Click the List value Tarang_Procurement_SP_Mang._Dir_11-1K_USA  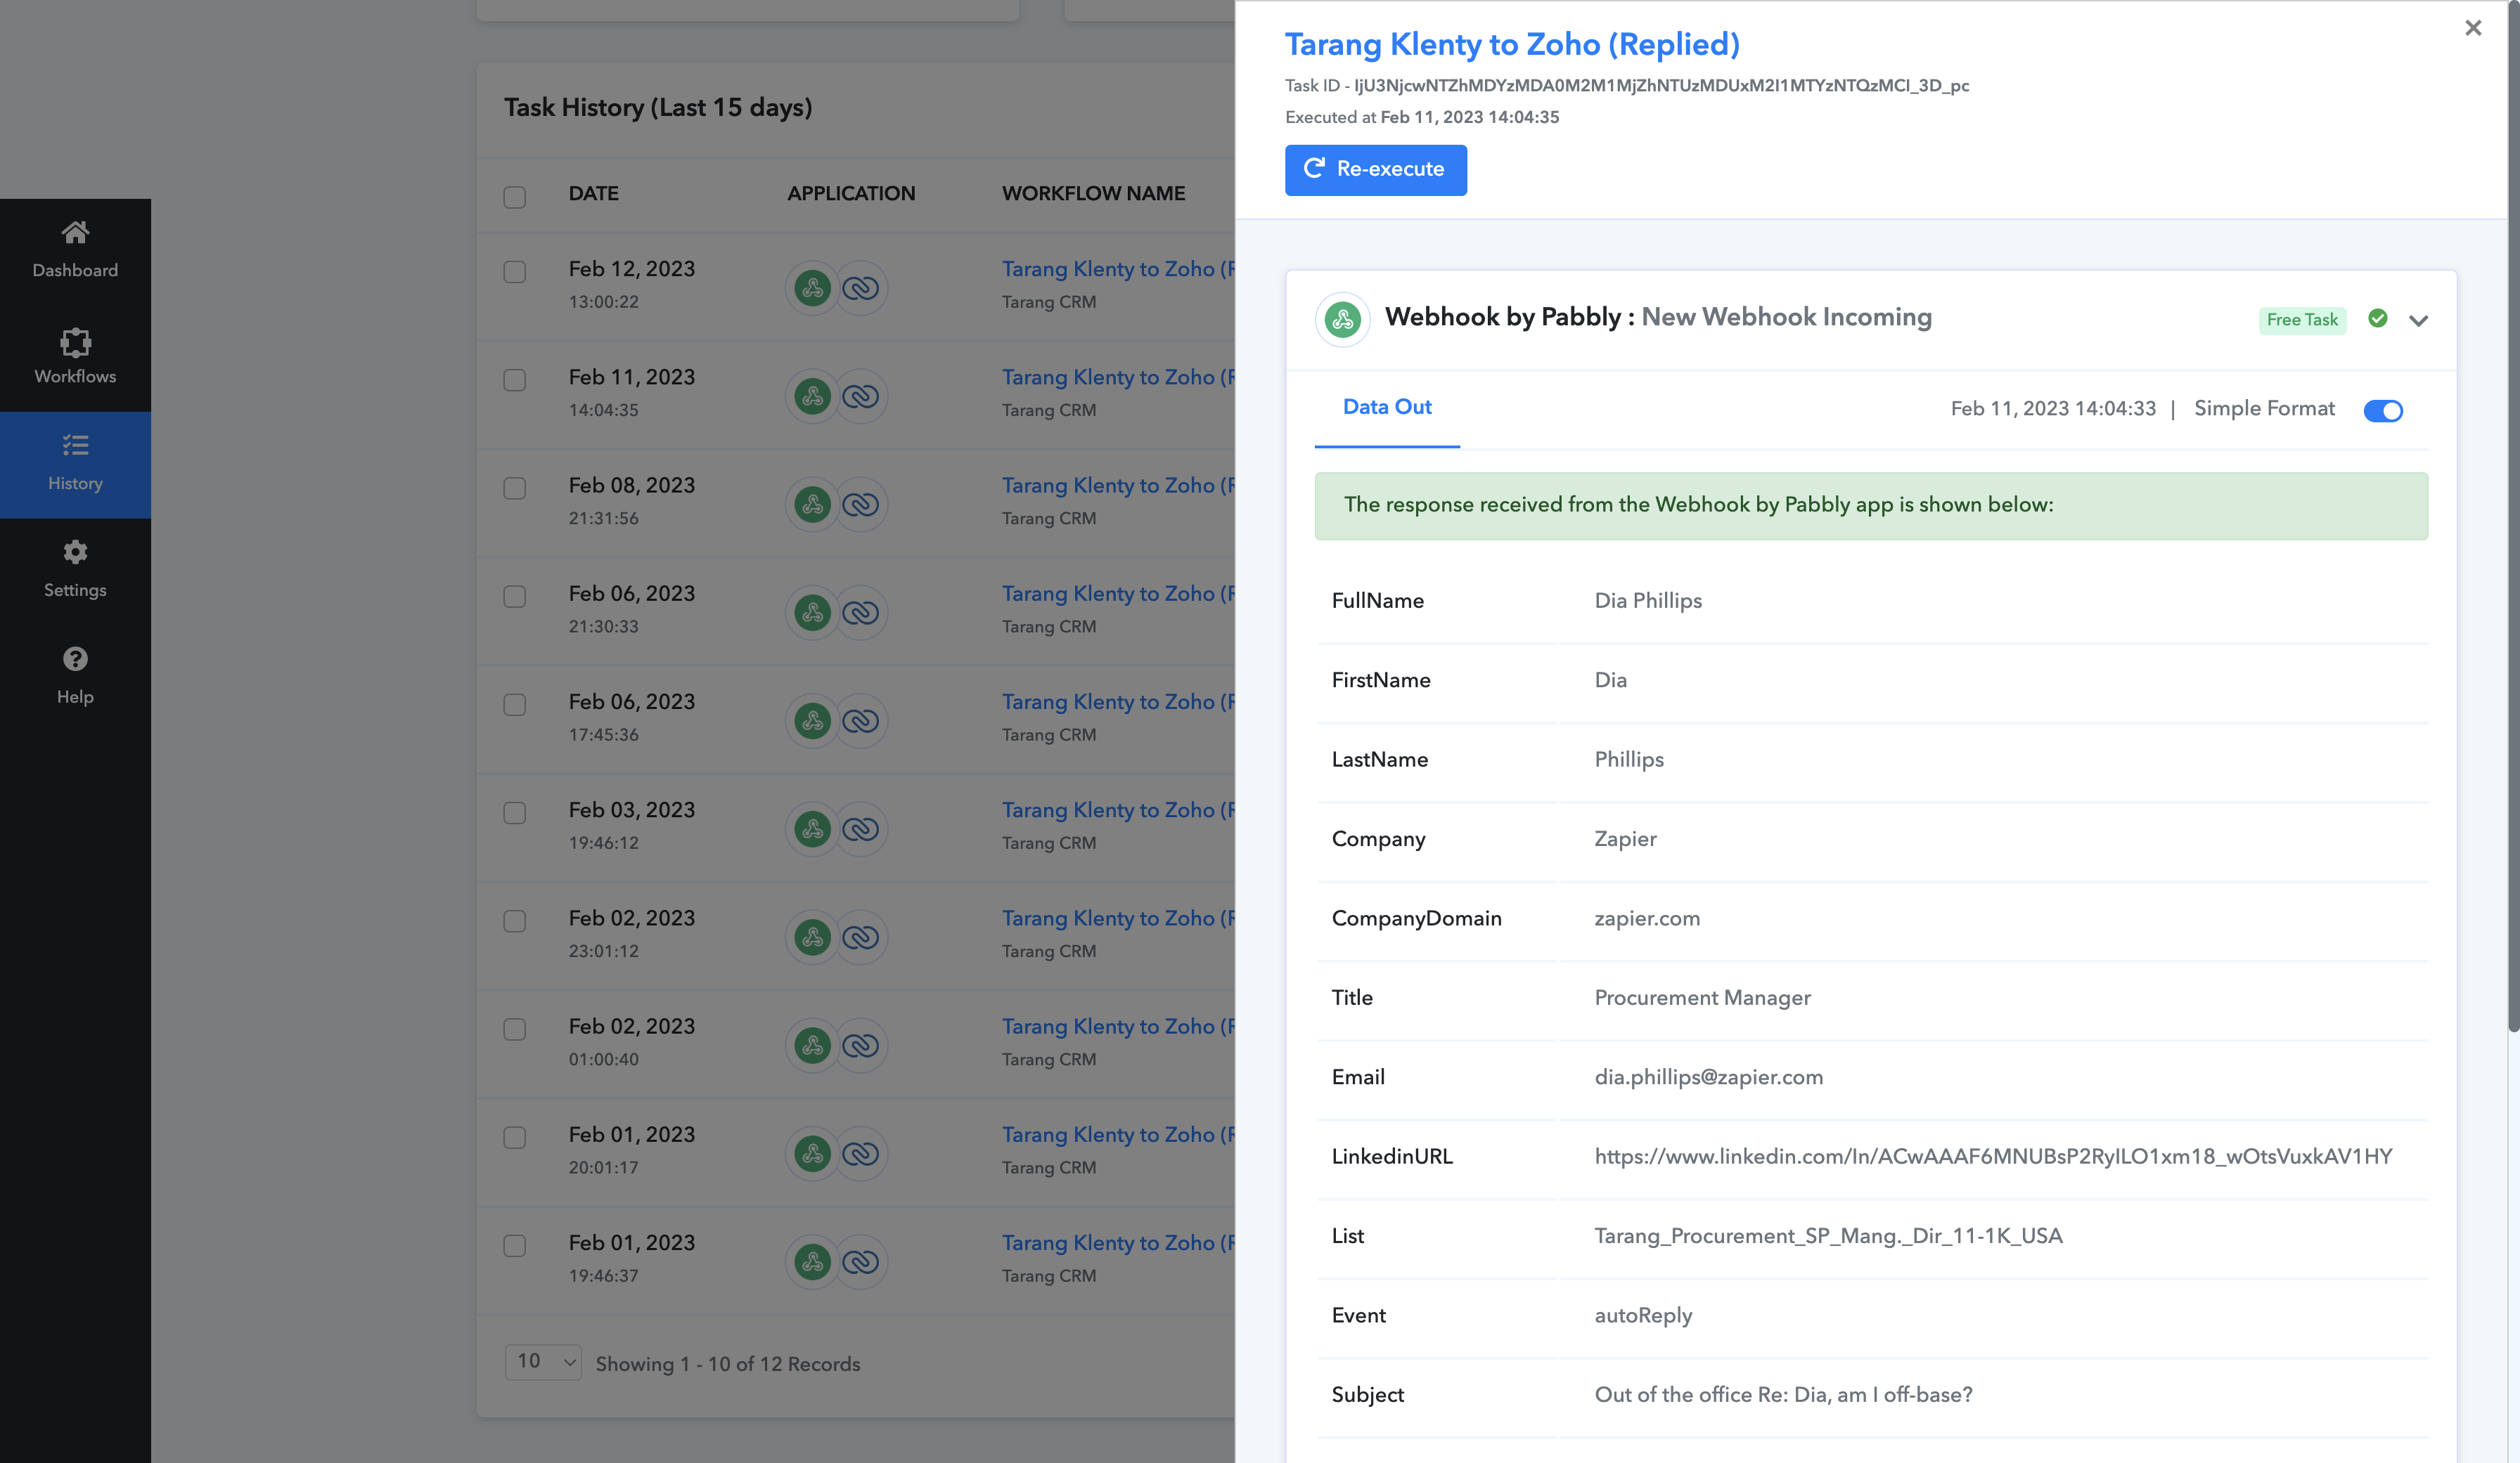click(x=1828, y=1236)
